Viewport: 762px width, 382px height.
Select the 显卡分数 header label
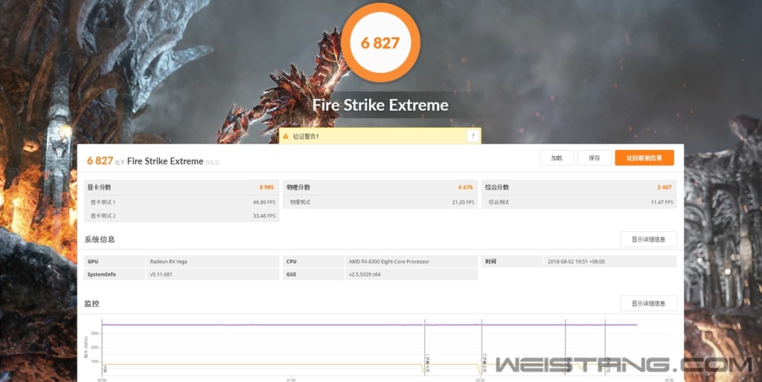99,187
